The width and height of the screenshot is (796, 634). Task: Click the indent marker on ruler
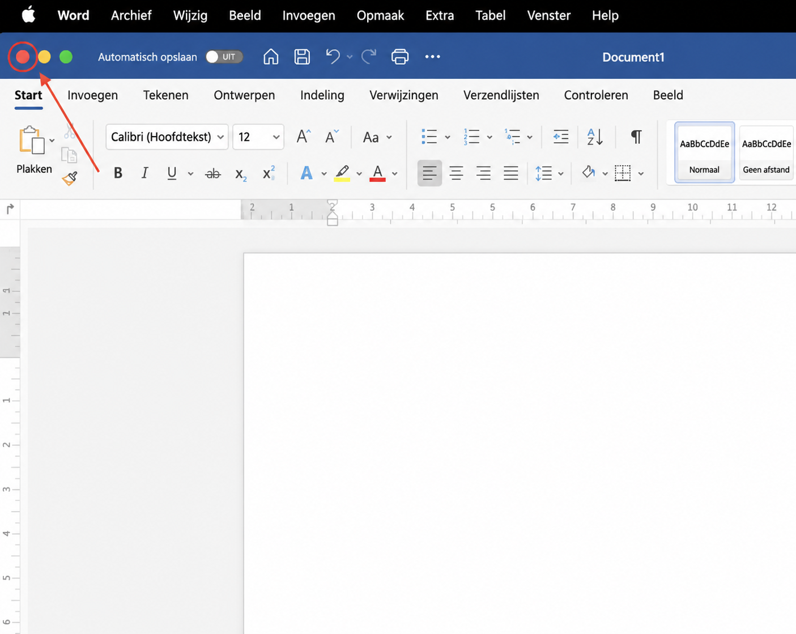[x=333, y=213]
